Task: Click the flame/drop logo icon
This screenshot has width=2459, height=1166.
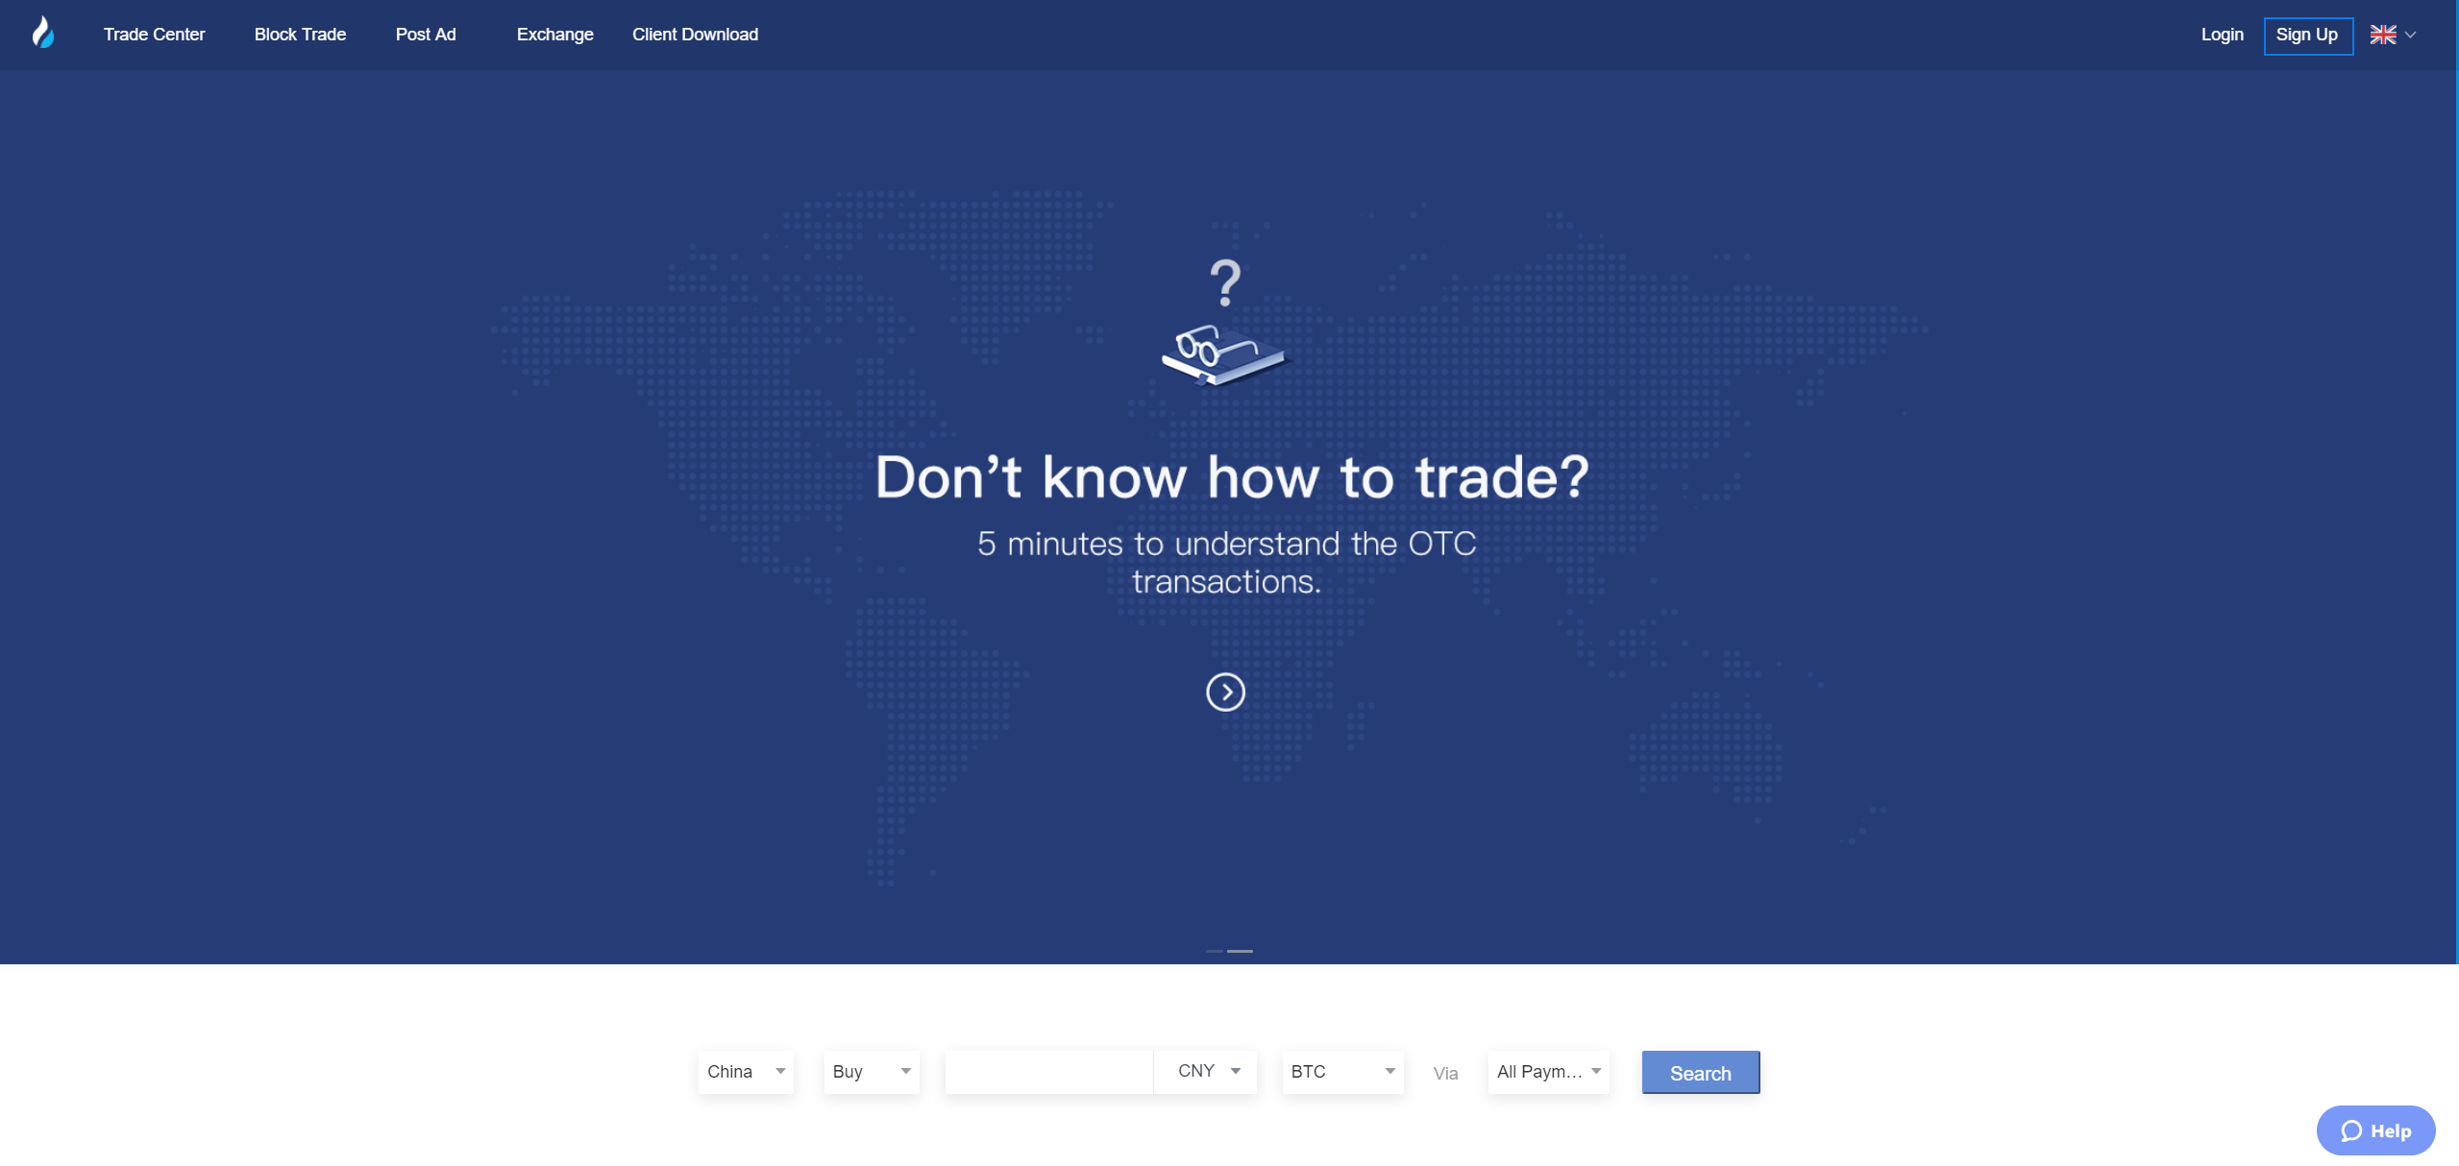Action: [42, 32]
